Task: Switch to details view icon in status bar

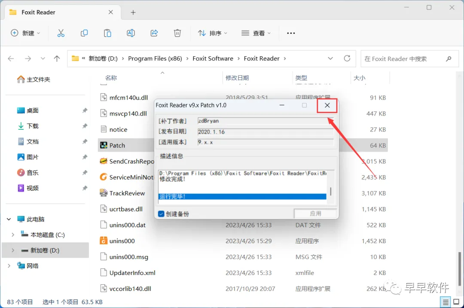Action: coord(446,302)
